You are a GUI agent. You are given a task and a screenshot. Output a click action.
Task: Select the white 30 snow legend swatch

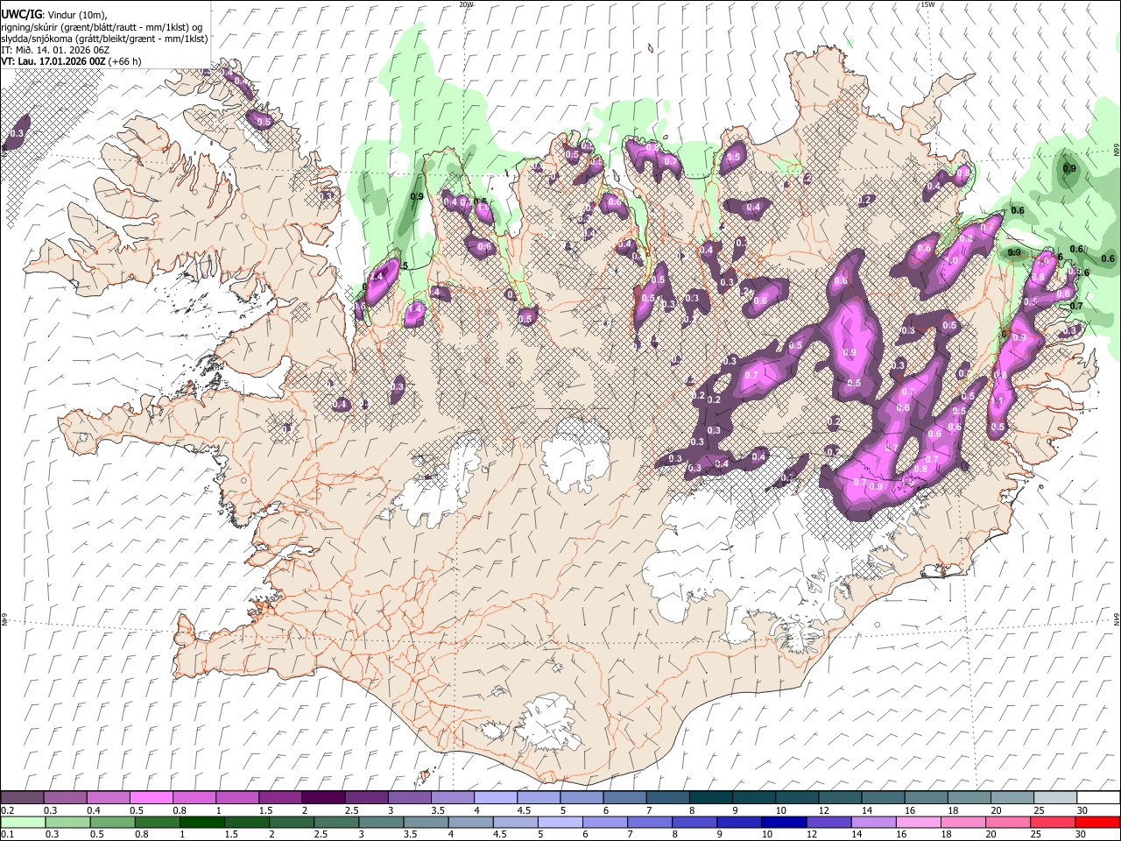tap(1098, 797)
